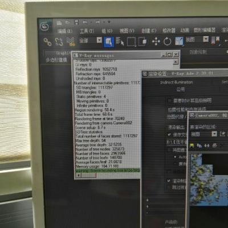Uncheck the 渲染帧窗口 checkbox
228x228 pixels.
coord(169,181)
